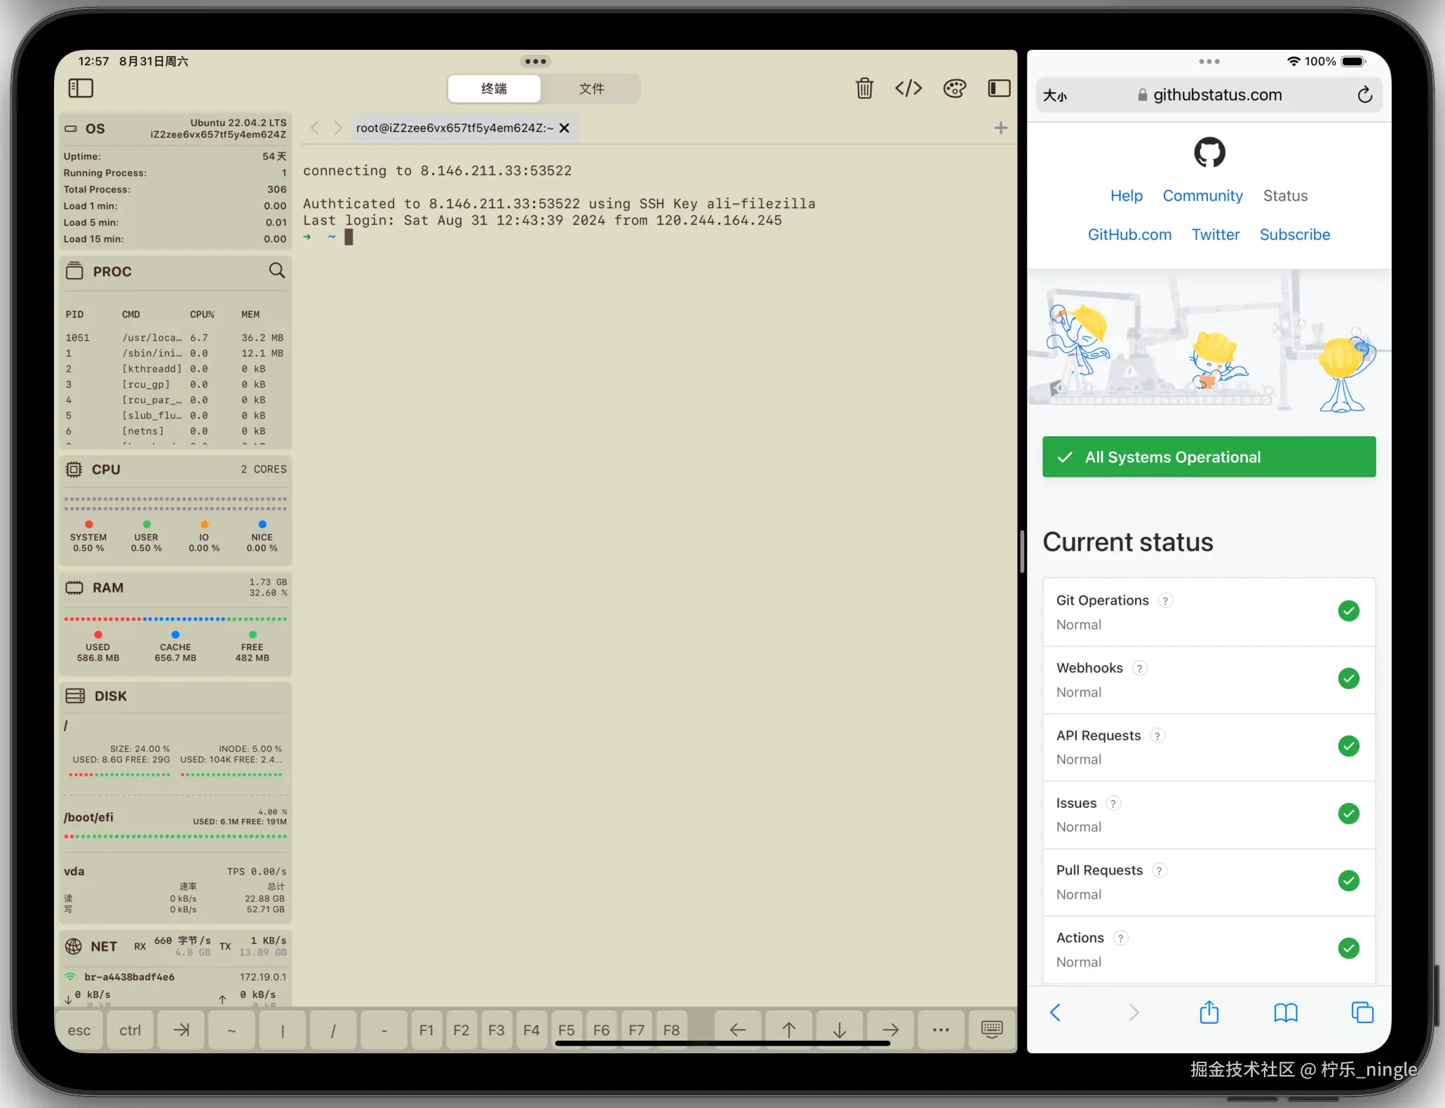The image size is (1445, 1108).
Task: Add a new terminal tab with plus
Action: click(1001, 128)
